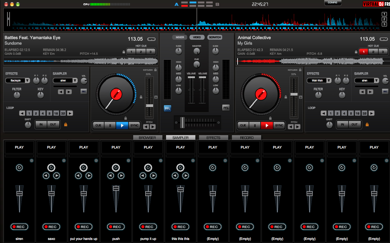Switch to the RECORD tab
The width and height of the screenshot is (390, 243).
[x=246, y=138]
